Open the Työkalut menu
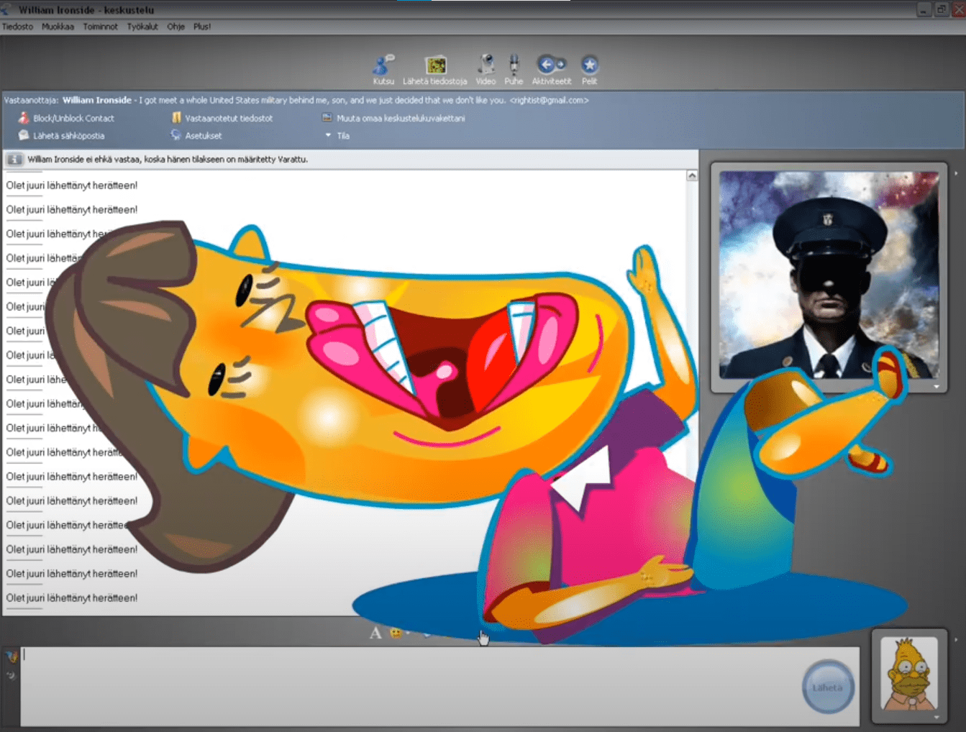Screen dimensions: 966x732 (142, 27)
